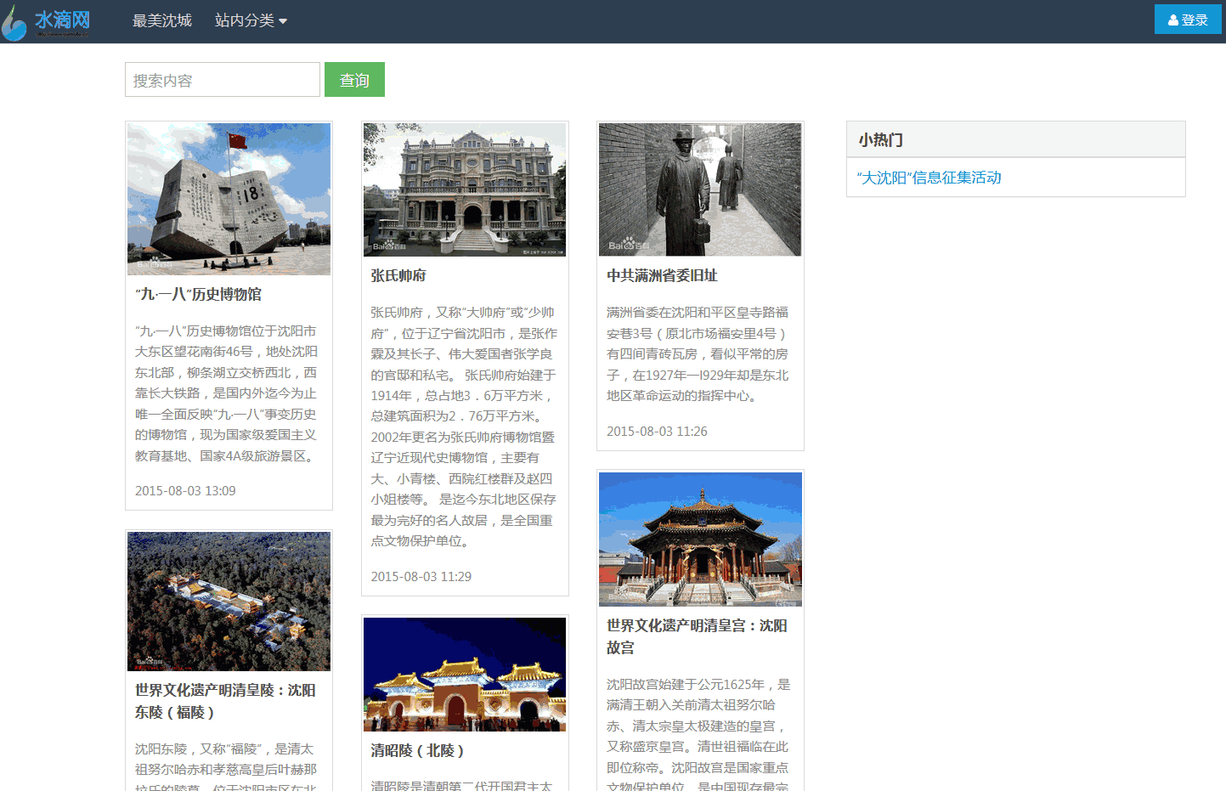Click the 登录 login button
Screen dimensions: 1226x791
pyautogui.click(x=1187, y=20)
